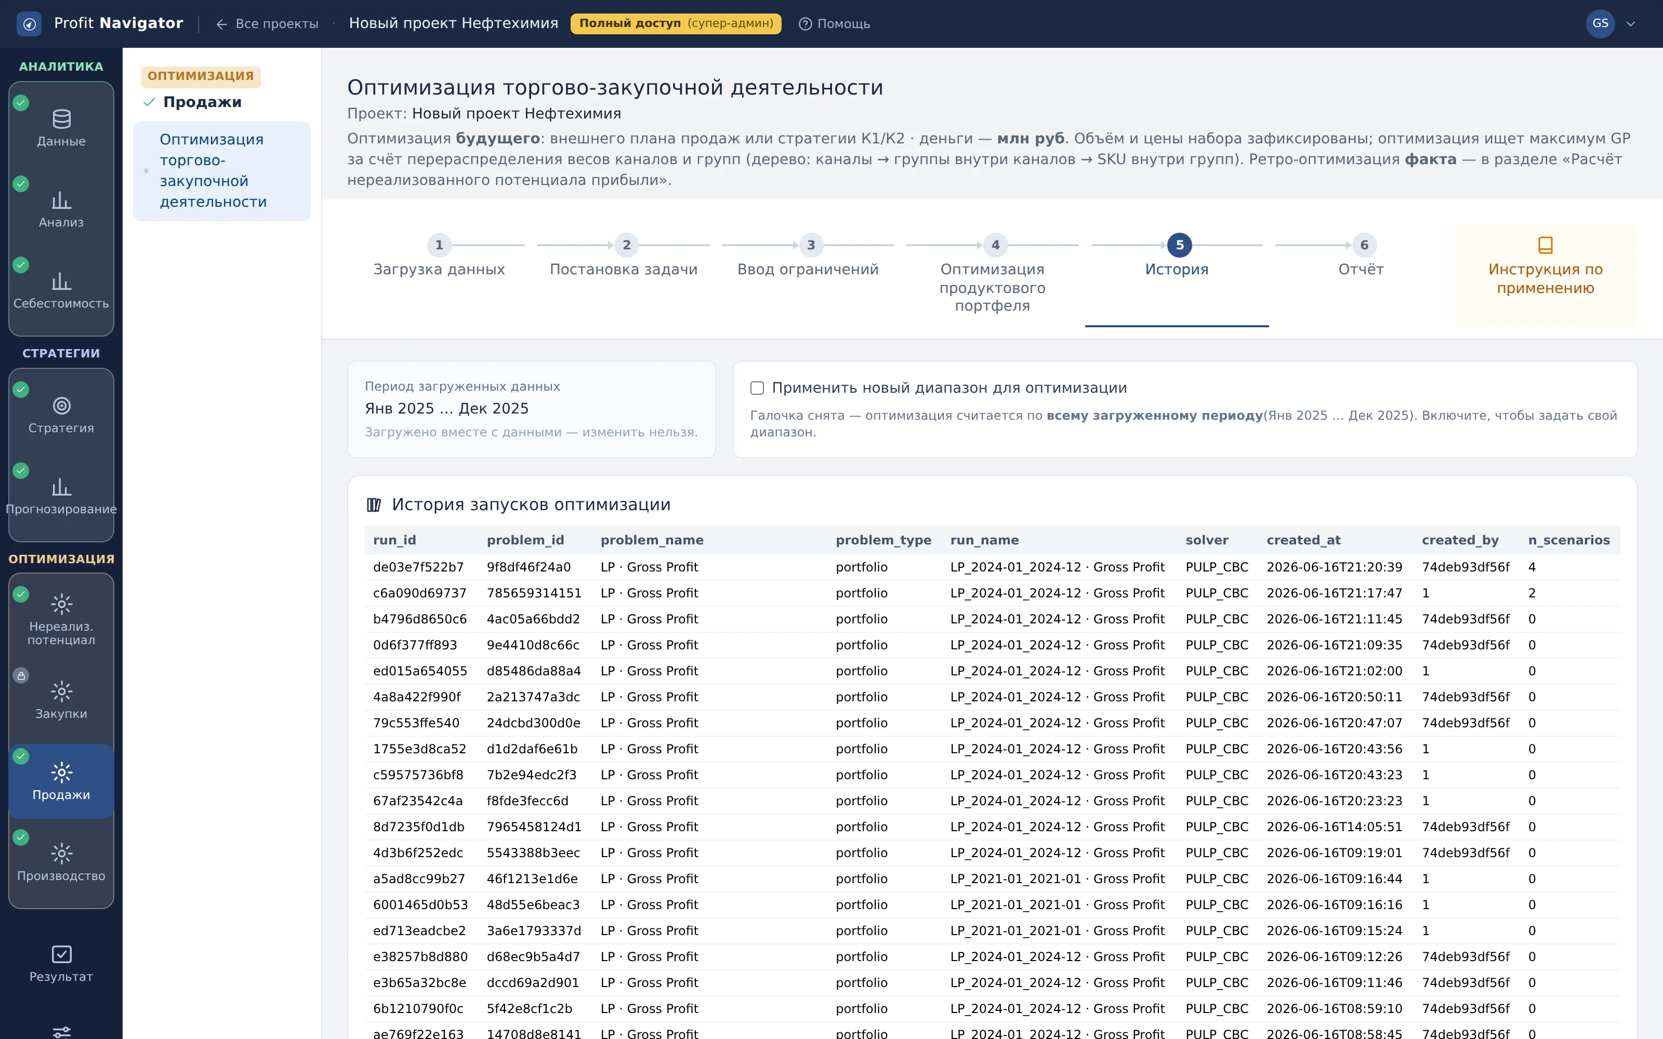This screenshot has height=1039, width=1663.
Task: Click run_id 8d7235f0d1db cell
Action: (x=418, y=827)
